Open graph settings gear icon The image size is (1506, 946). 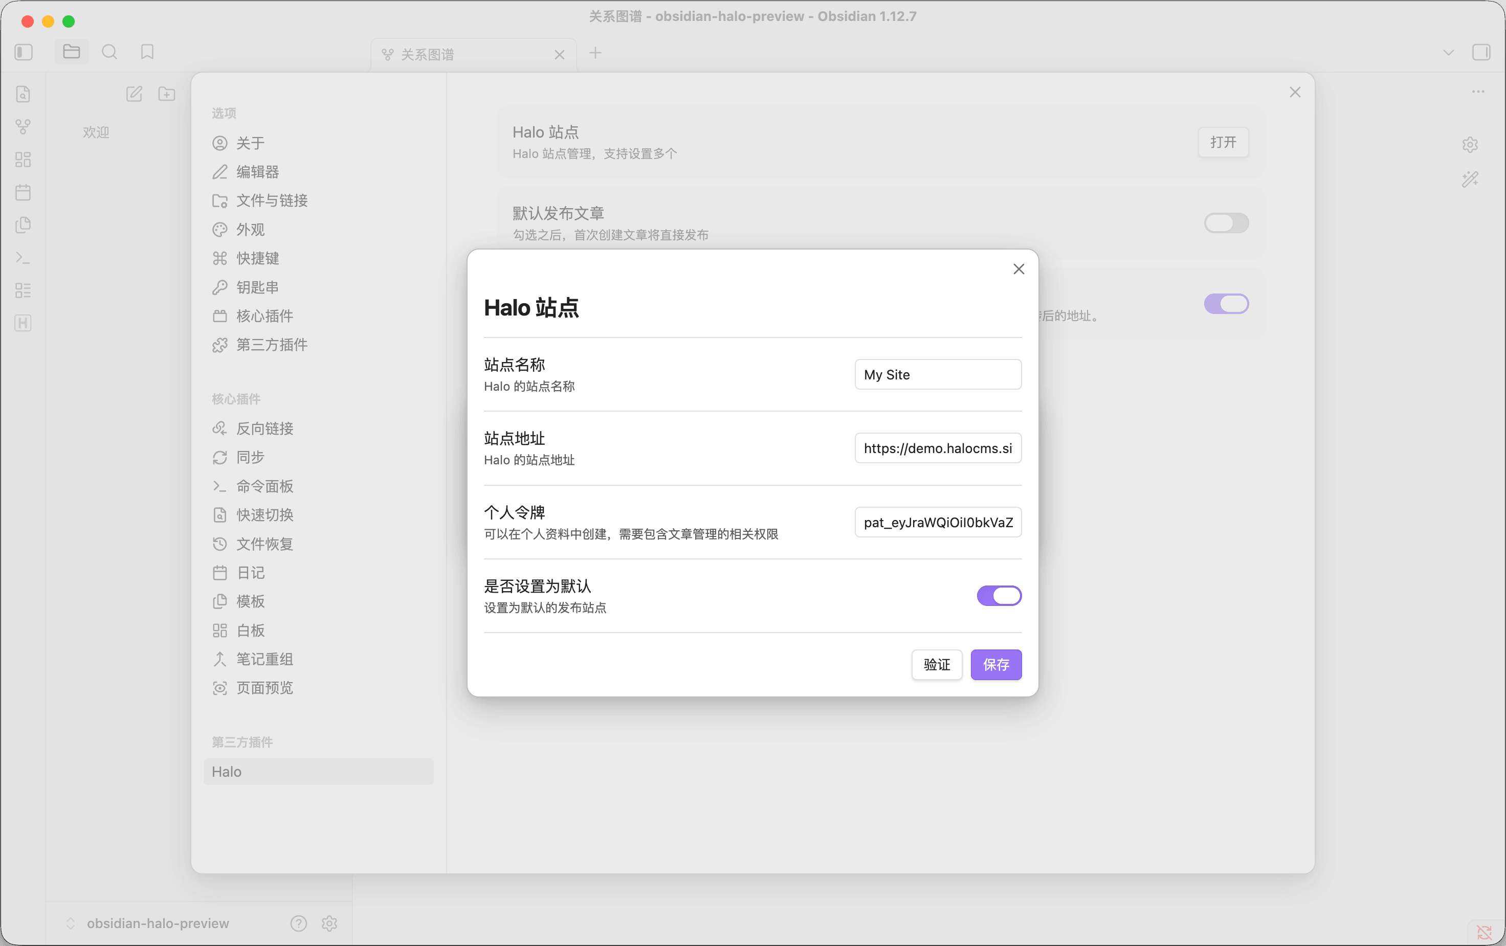pyautogui.click(x=1470, y=144)
